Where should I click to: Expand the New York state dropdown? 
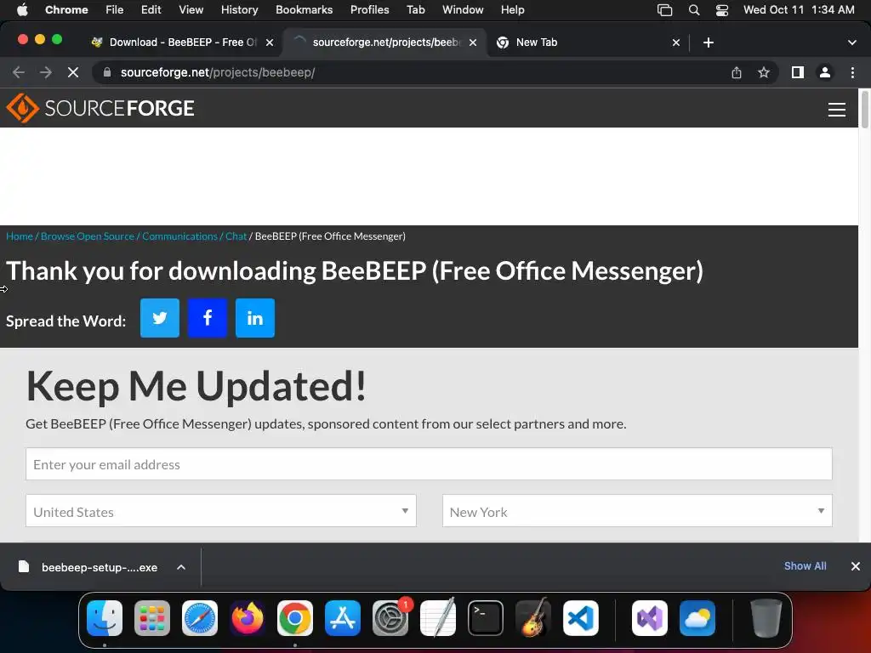(637, 511)
